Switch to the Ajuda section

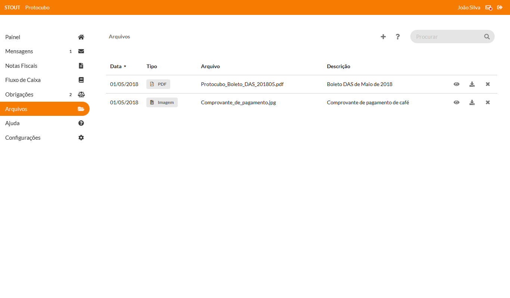click(12, 123)
